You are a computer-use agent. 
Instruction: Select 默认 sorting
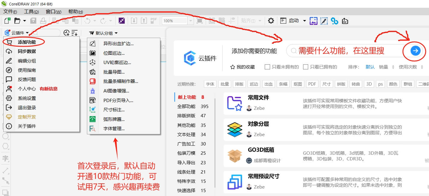coord(370,67)
